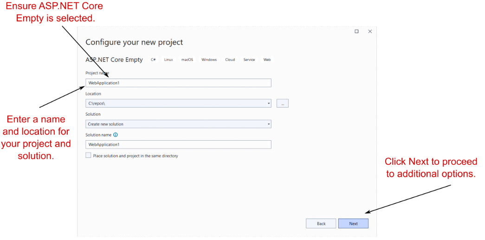Image resolution: width=485 pixels, height=240 pixels.
Task: Click the 'Configure your new project' heading
Action: (134, 42)
